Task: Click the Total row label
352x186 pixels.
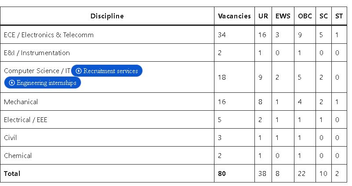Action: click(12, 173)
